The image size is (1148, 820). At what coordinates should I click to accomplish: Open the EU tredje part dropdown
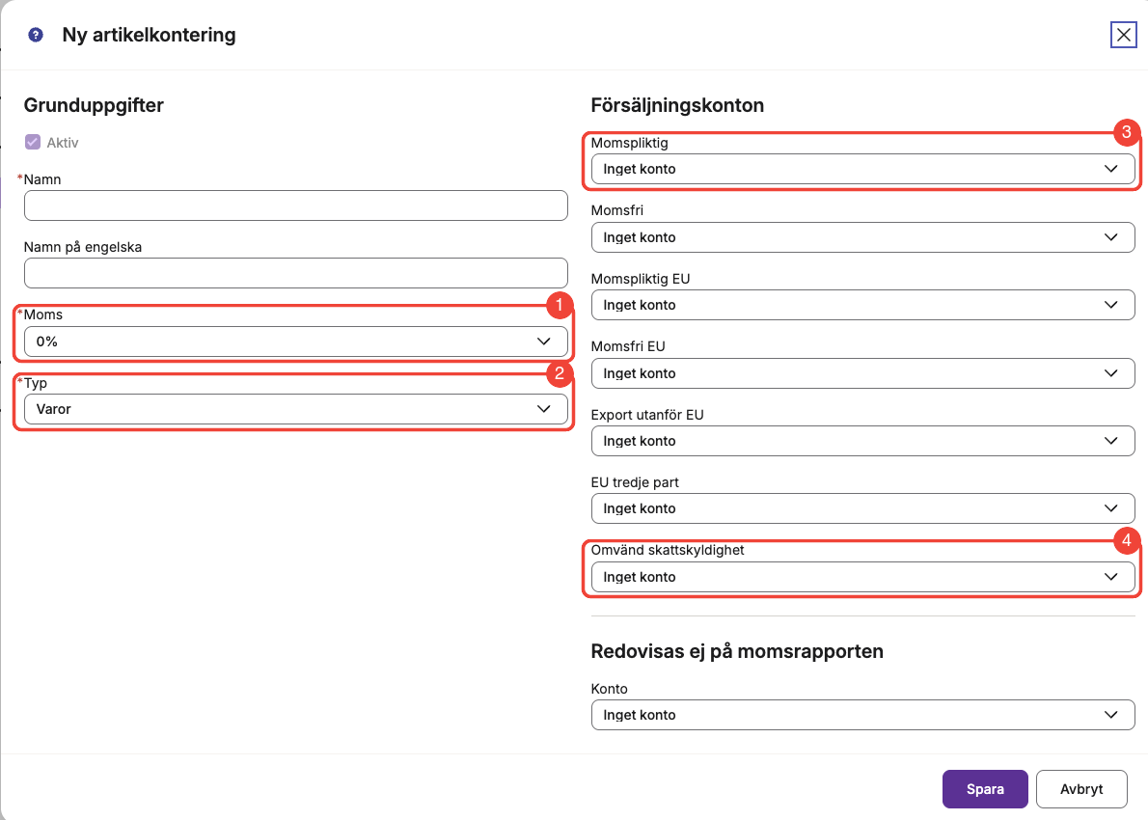862,508
